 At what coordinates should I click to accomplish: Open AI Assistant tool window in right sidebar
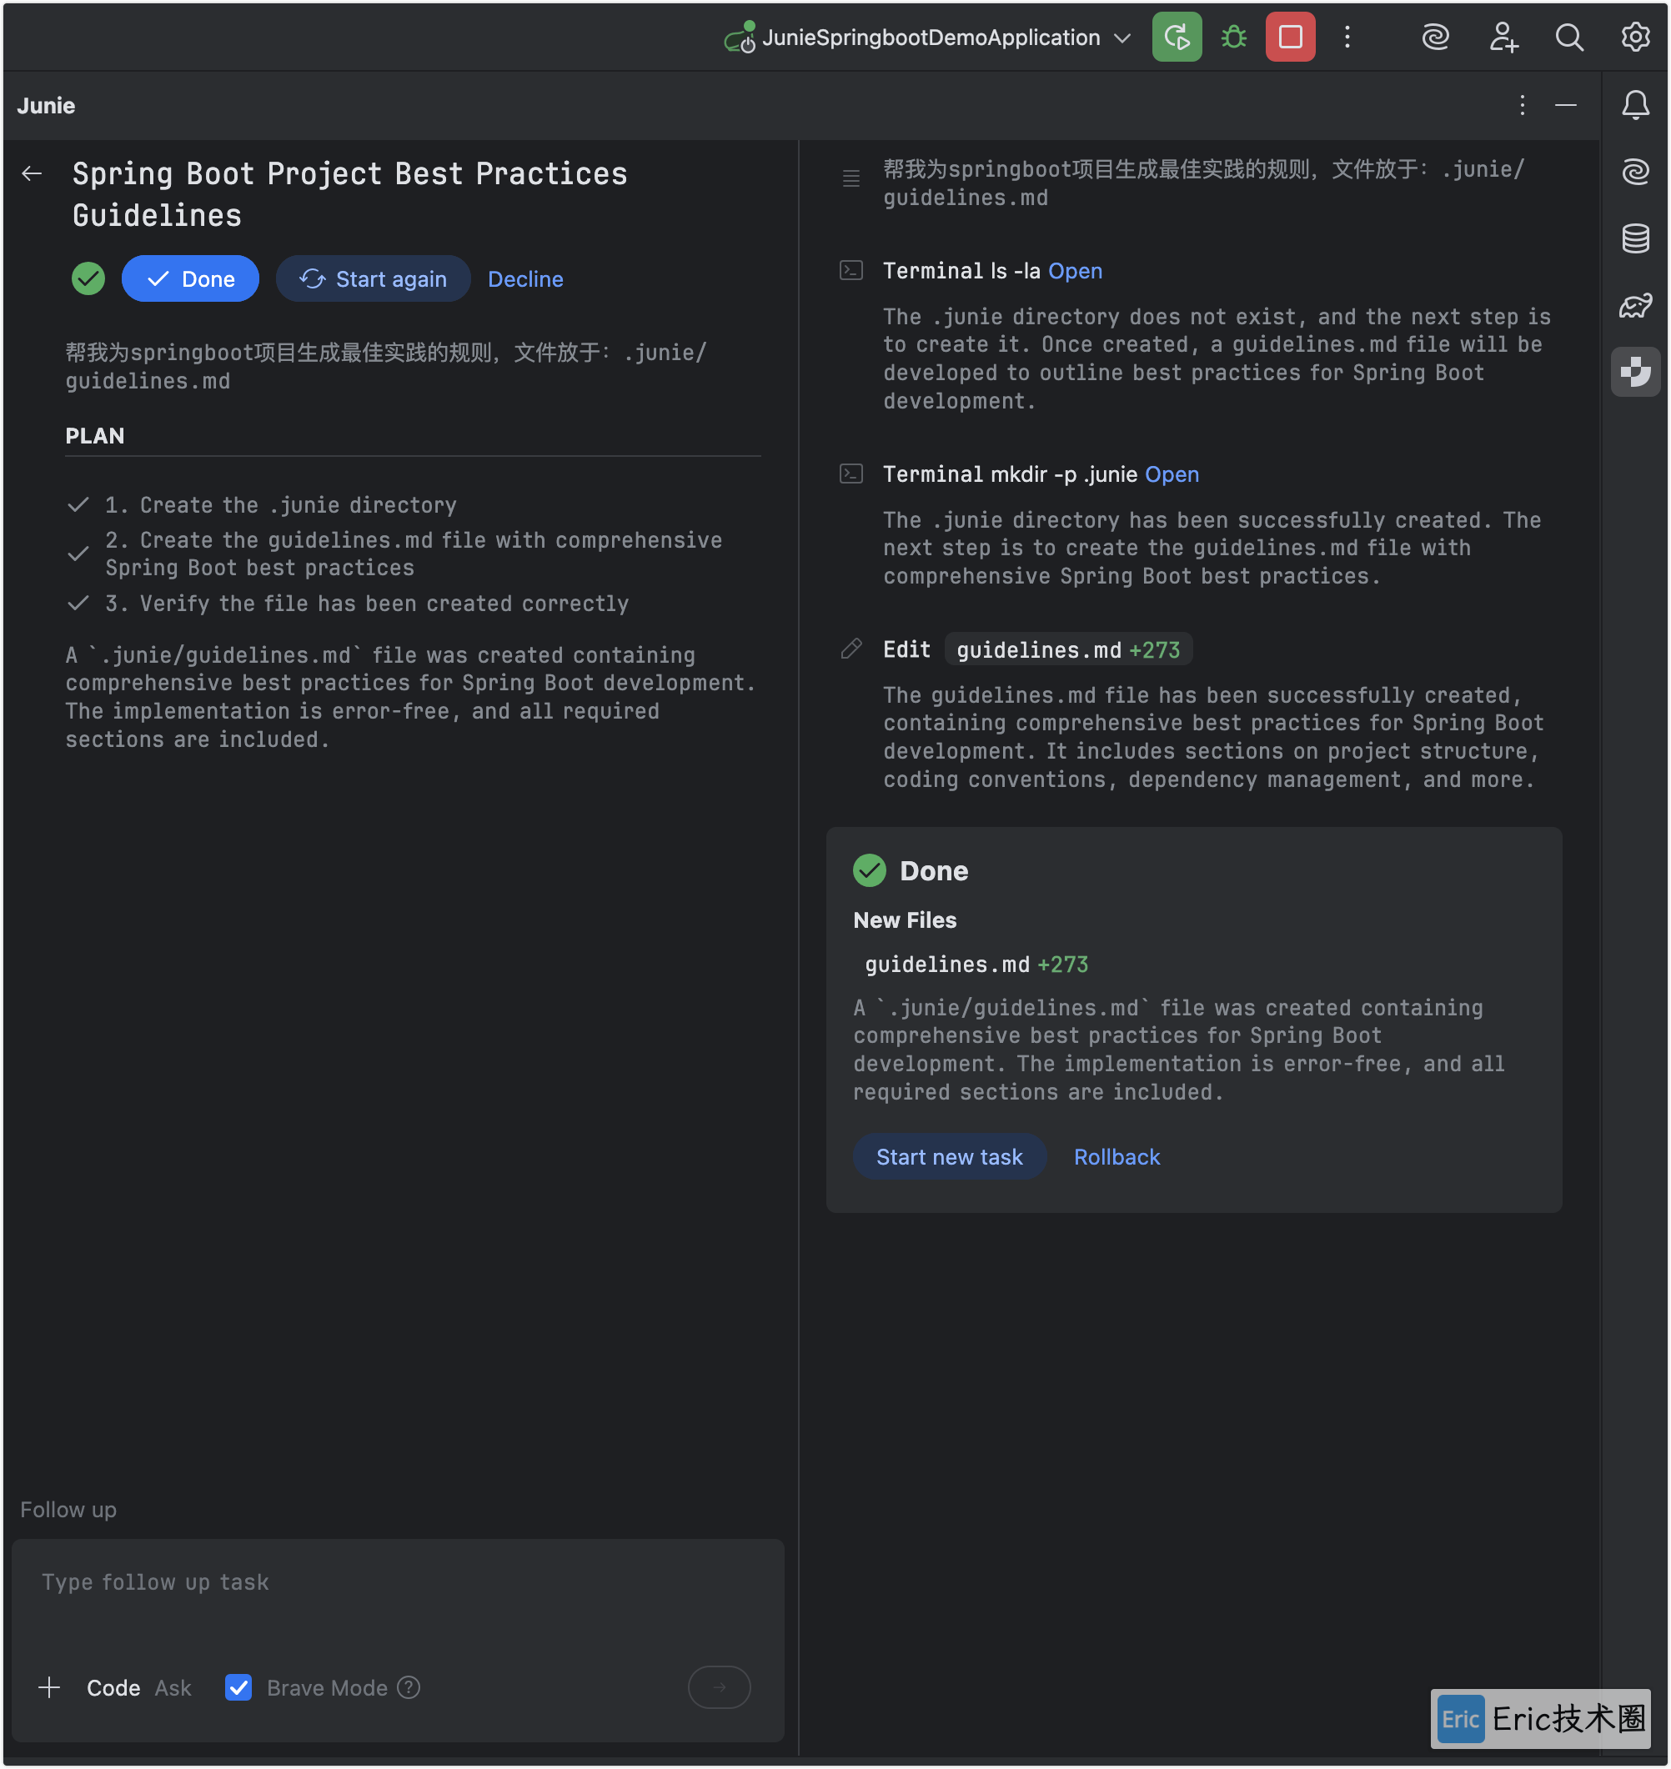pyautogui.click(x=1634, y=171)
